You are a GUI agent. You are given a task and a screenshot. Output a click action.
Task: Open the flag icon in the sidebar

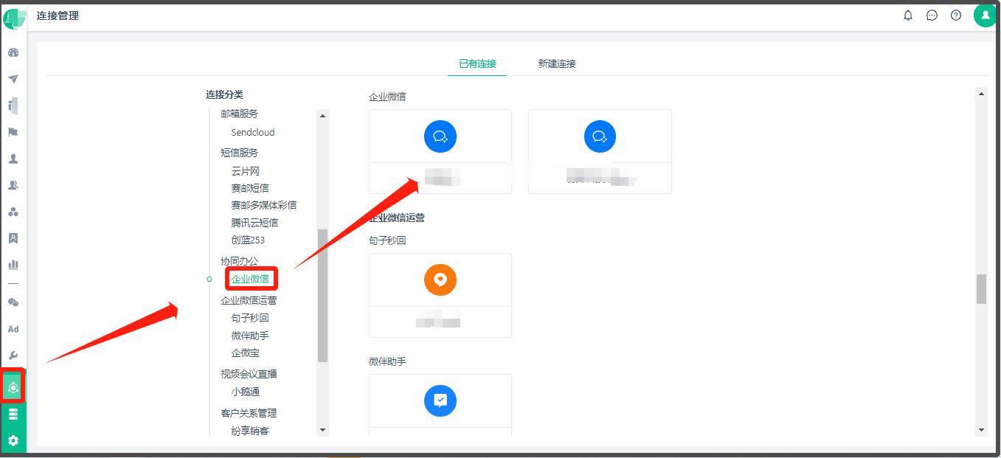tap(13, 133)
